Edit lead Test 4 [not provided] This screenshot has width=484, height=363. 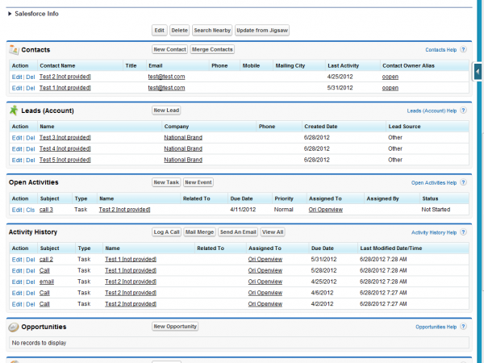(17, 148)
